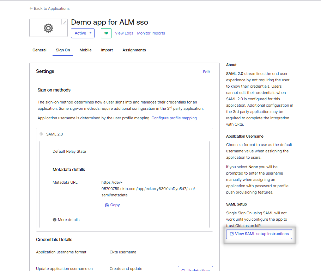Click the green handshake provisioning icon
The height and width of the screenshot is (271, 321).
106,33
